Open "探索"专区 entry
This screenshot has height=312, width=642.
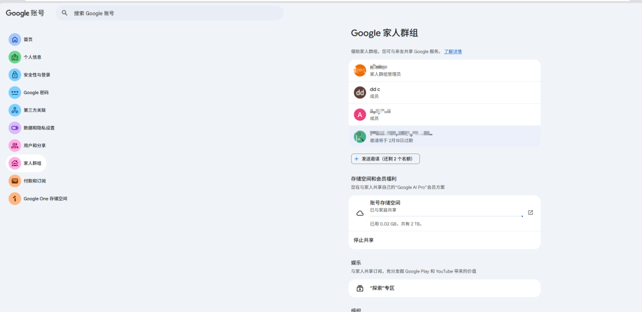(x=445, y=288)
